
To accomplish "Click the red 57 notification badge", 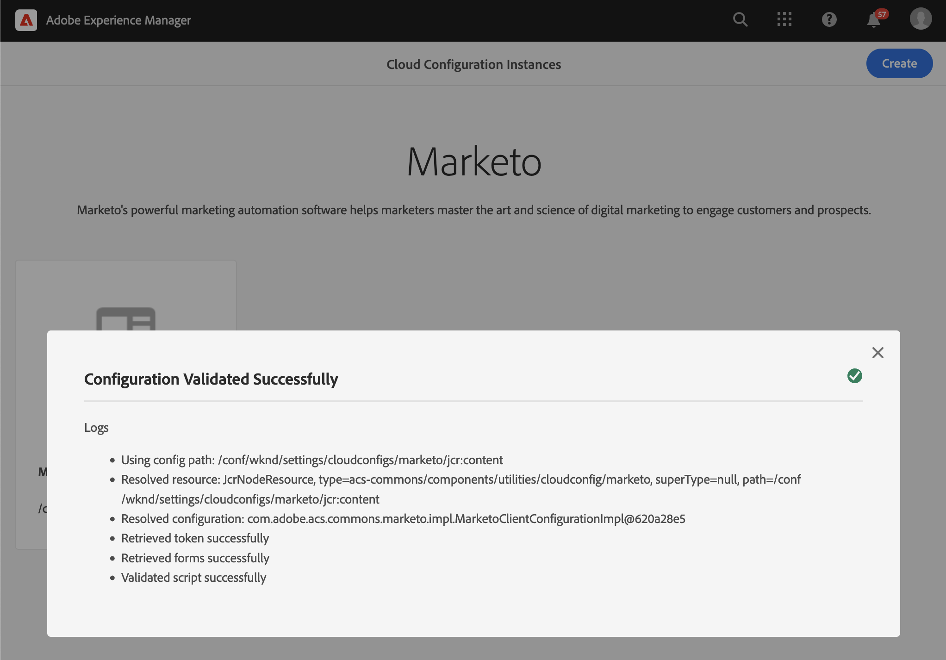I will [x=882, y=14].
